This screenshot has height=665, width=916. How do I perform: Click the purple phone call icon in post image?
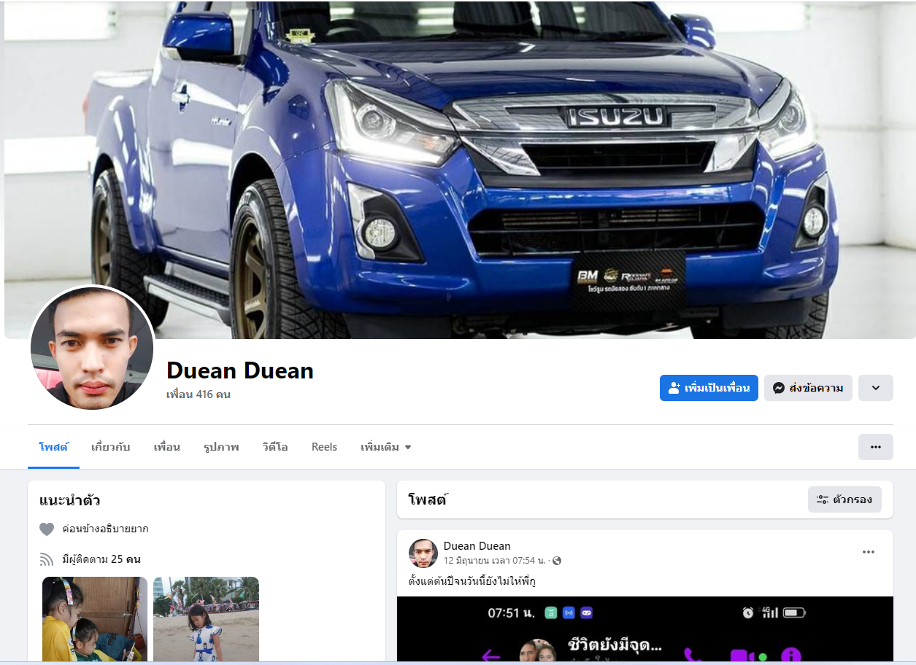coord(693,655)
